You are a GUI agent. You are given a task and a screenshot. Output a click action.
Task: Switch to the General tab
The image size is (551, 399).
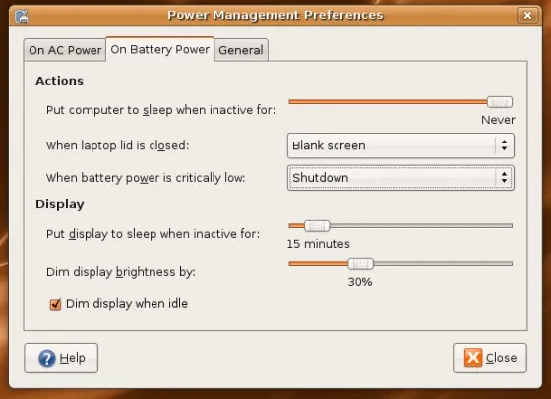pos(241,50)
